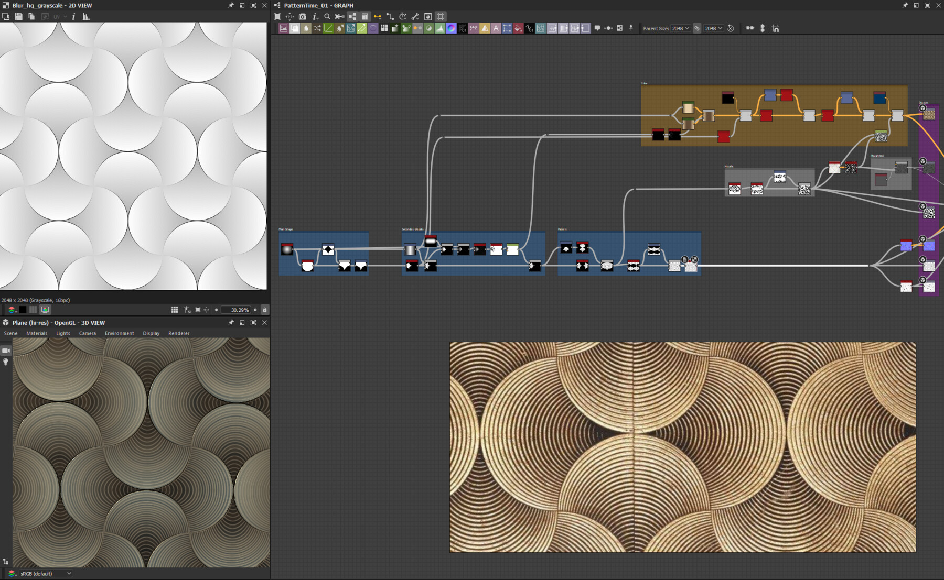Pin the Blur_hq_grayscale 2D view panel
The image size is (944, 580).
point(231,5)
